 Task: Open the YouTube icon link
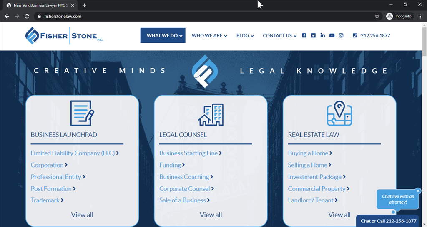coord(332,36)
